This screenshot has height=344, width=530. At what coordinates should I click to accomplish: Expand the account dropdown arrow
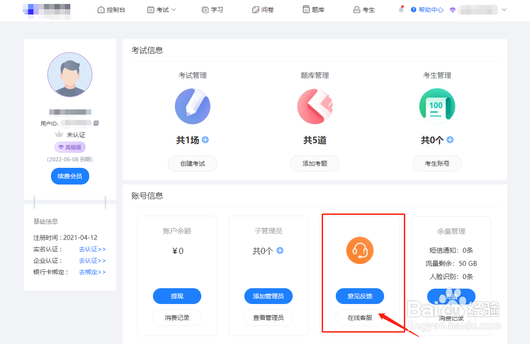click(504, 10)
